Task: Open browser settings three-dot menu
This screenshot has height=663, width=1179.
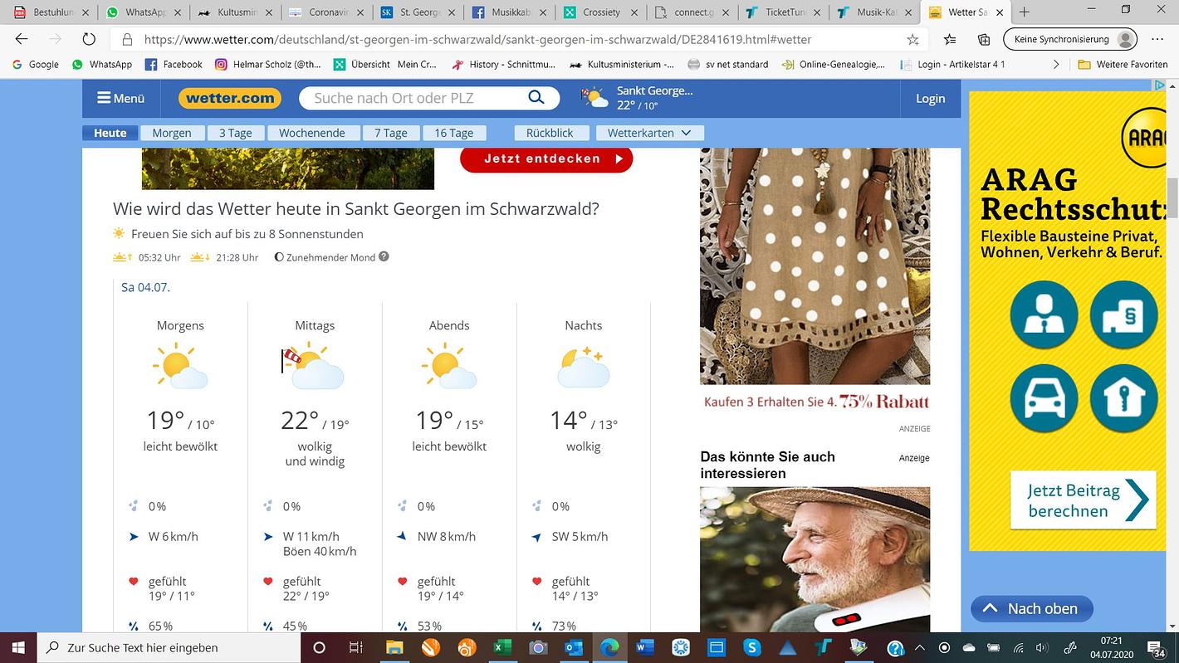Action: pyautogui.click(x=1157, y=39)
